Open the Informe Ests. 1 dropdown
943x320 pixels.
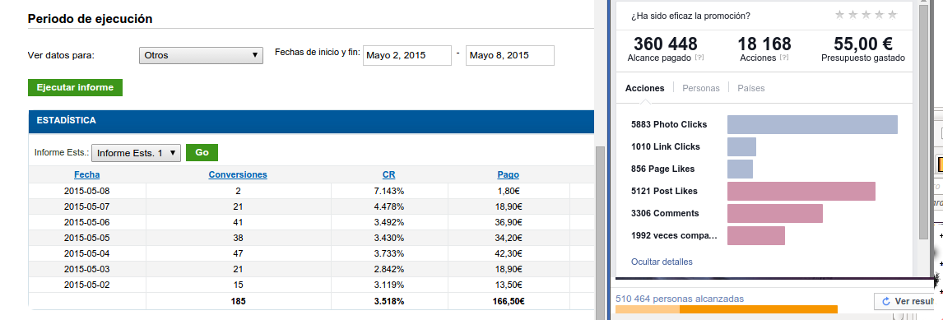coord(136,153)
